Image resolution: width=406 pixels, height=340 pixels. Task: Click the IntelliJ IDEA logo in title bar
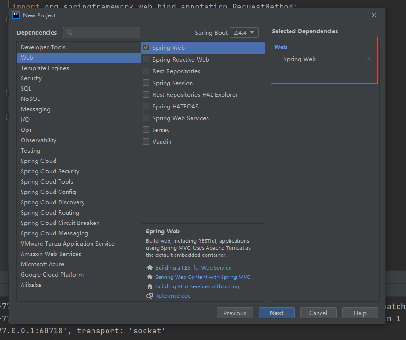coord(16,15)
